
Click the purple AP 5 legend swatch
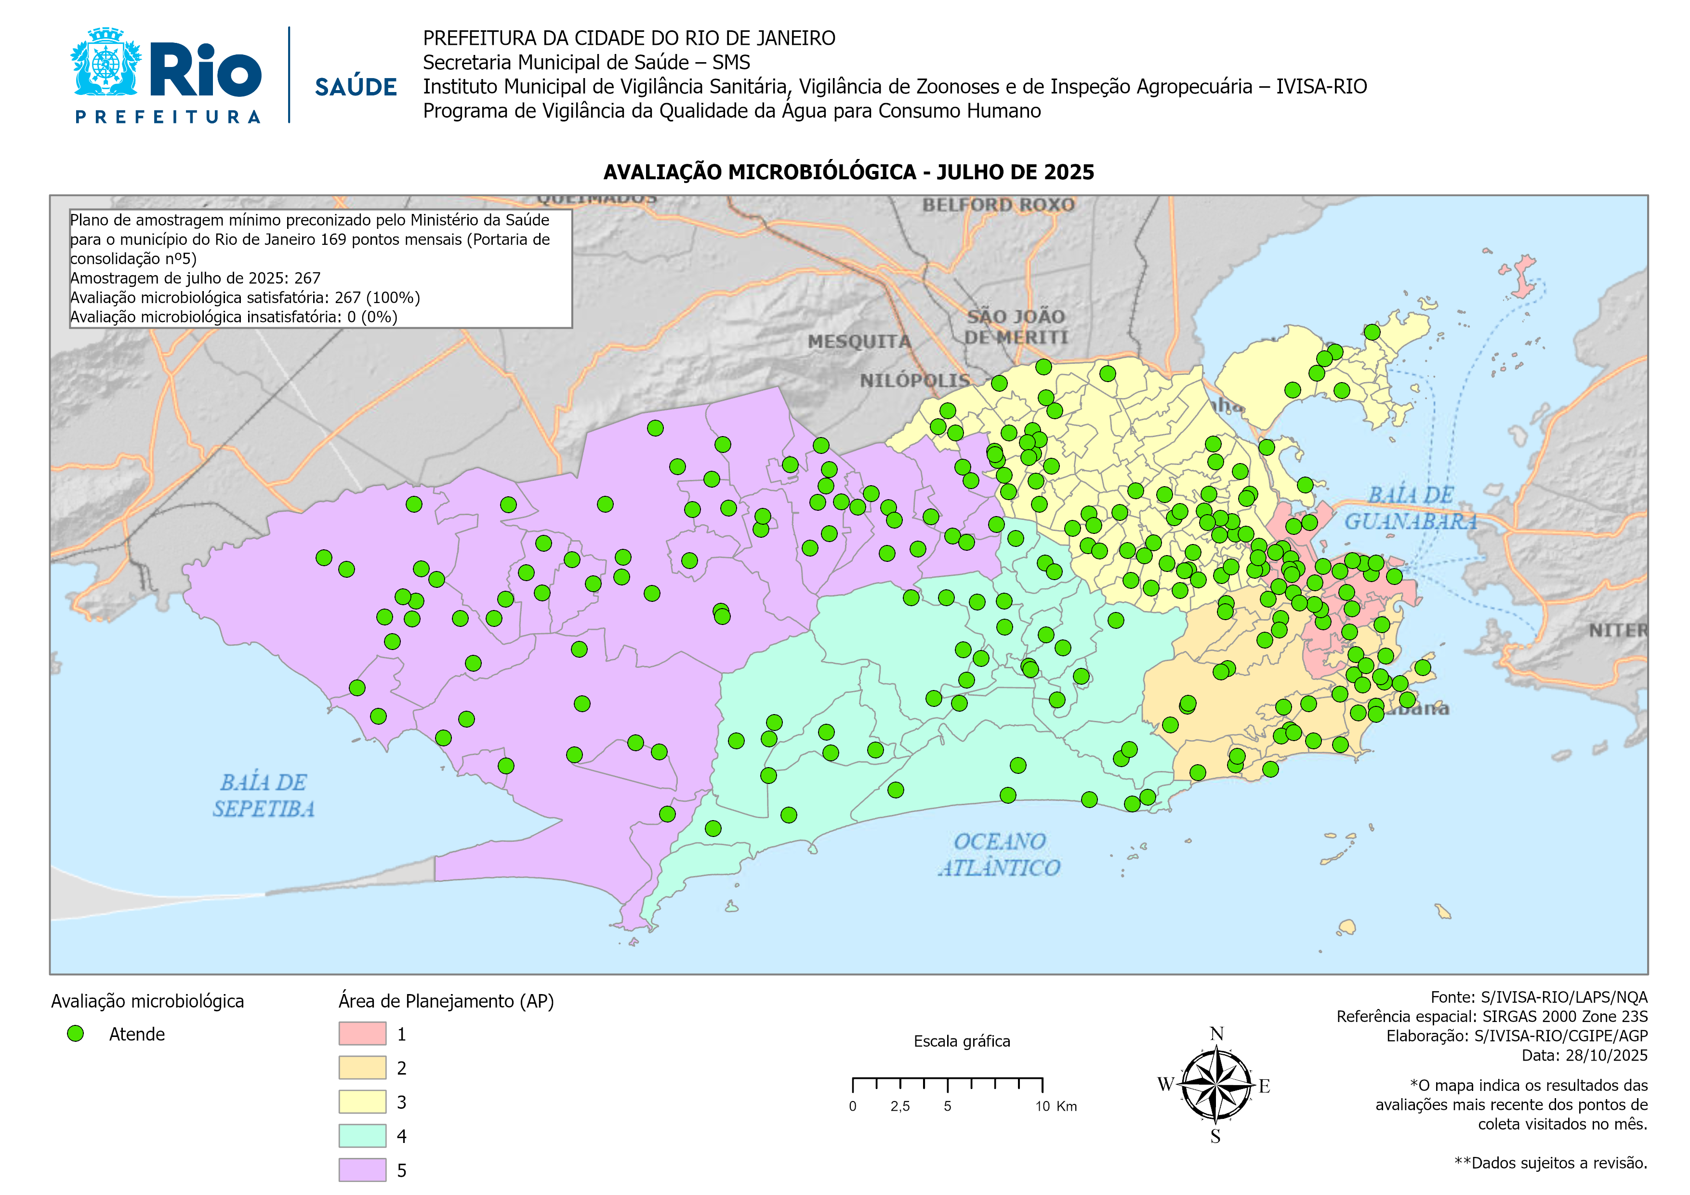coord(362,1169)
